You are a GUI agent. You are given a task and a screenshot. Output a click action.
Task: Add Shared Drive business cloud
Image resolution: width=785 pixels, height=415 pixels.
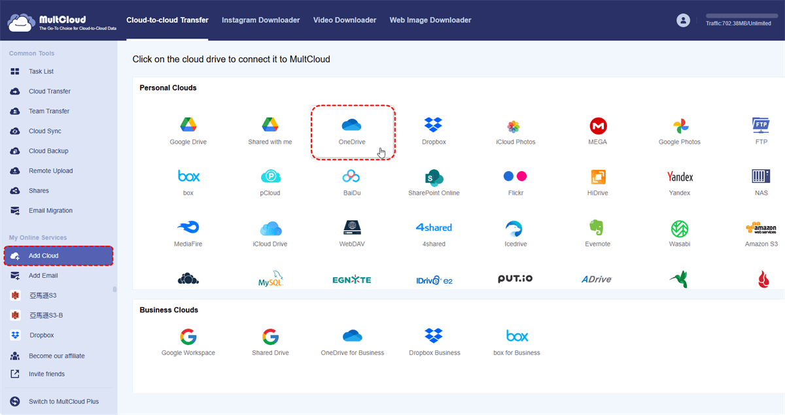click(270, 342)
